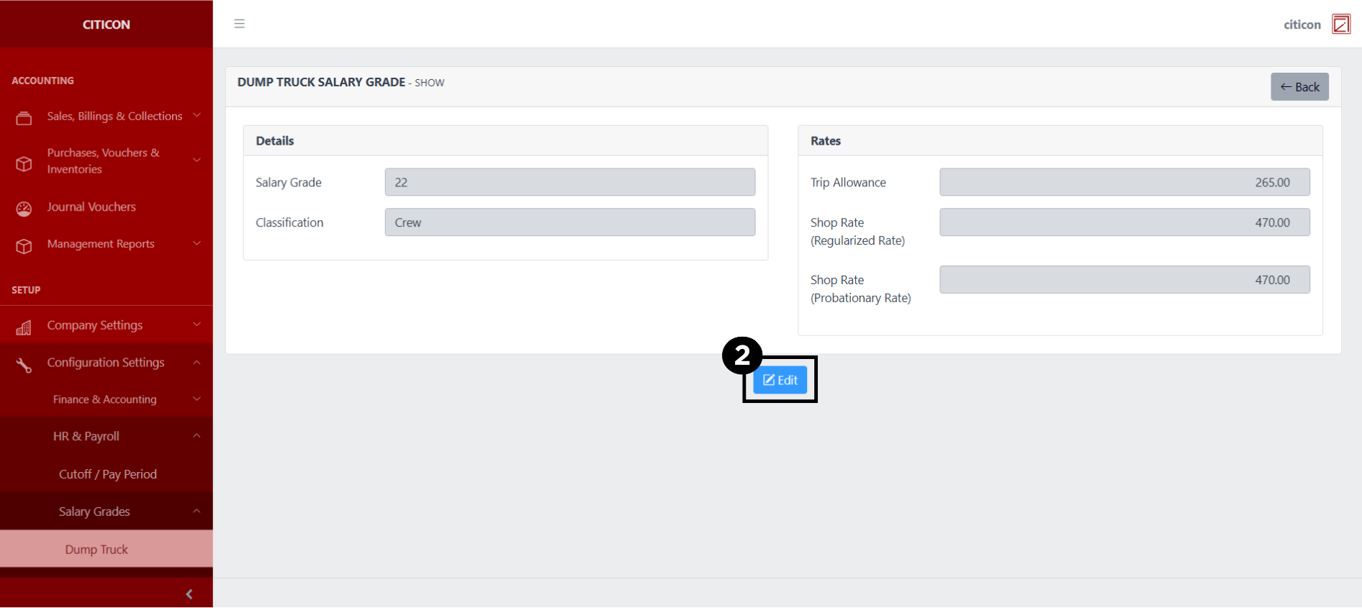Viewport: 1362px width, 608px height.
Task: Collapse the Salary Grades submenu
Action: [x=197, y=511]
